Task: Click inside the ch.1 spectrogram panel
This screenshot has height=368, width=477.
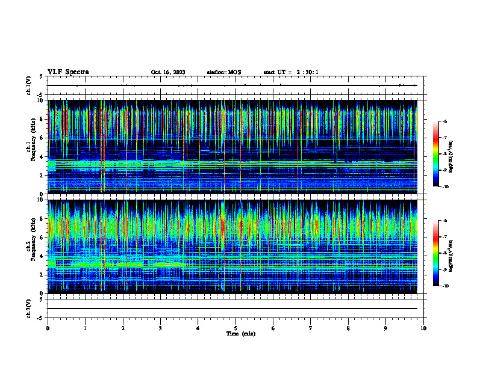Action: pyautogui.click(x=232, y=147)
